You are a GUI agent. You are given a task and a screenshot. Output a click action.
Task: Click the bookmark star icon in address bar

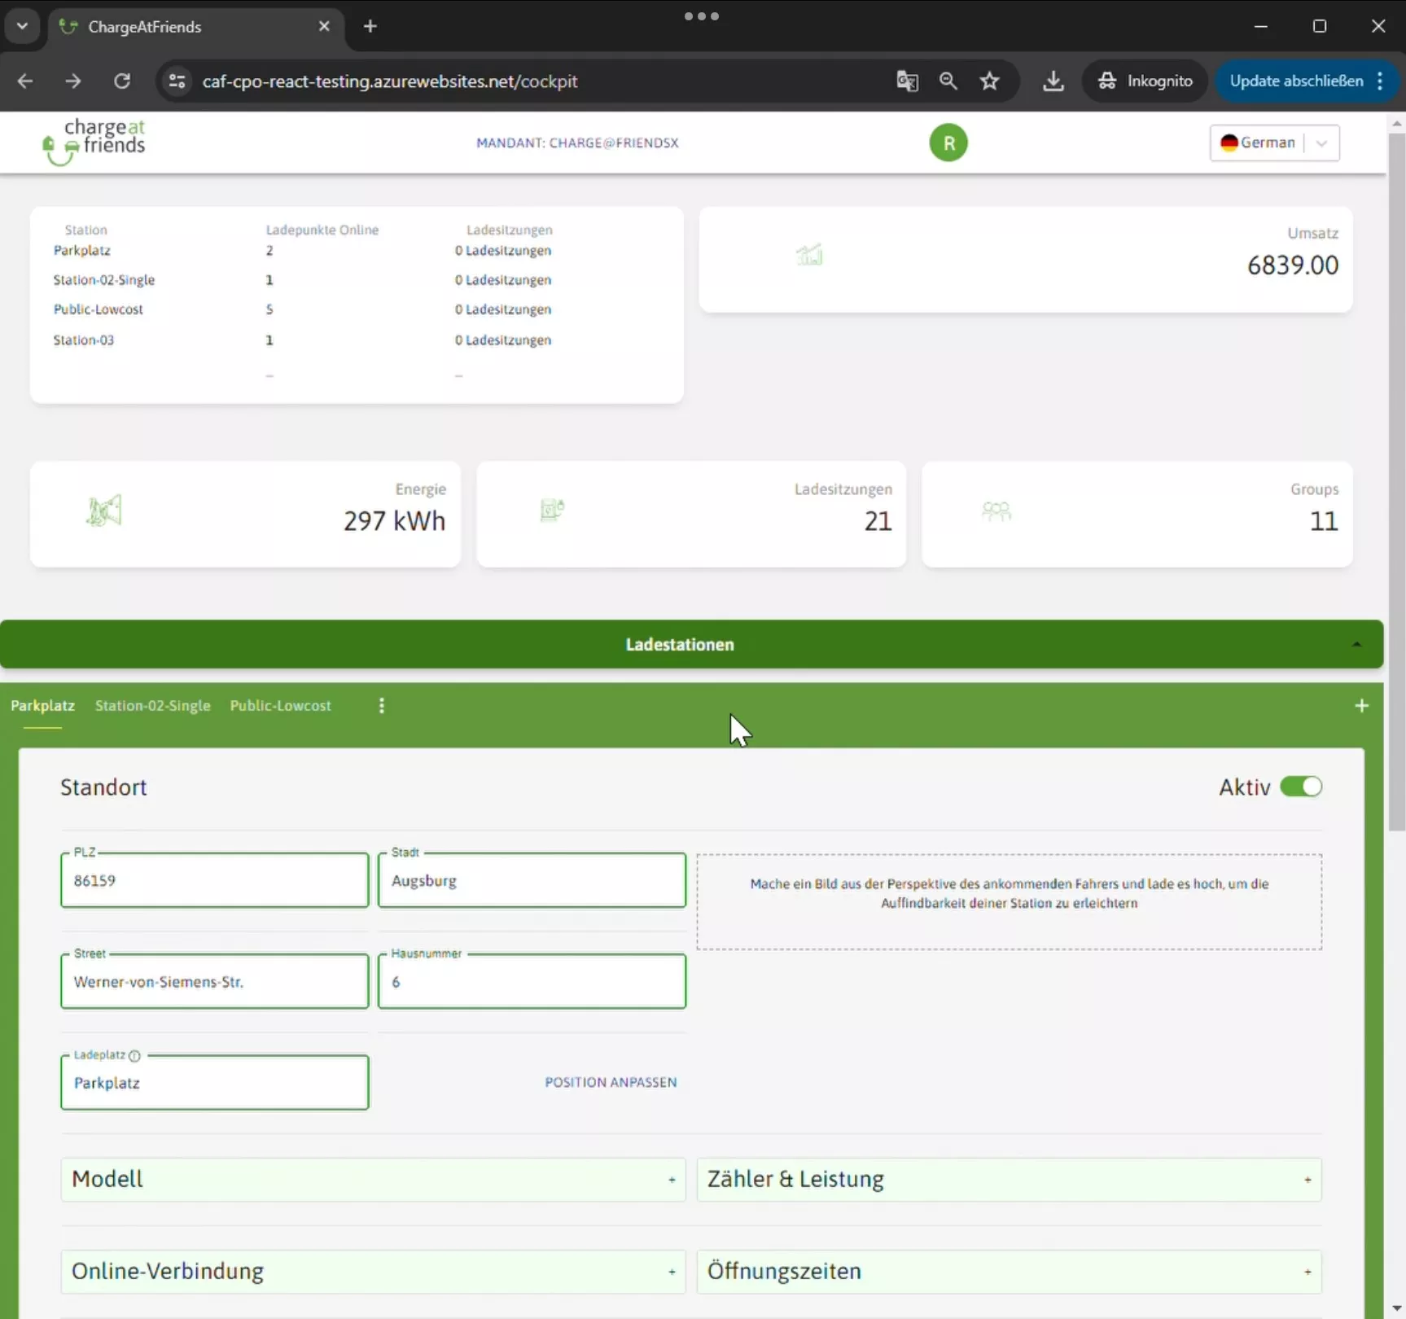(989, 81)
